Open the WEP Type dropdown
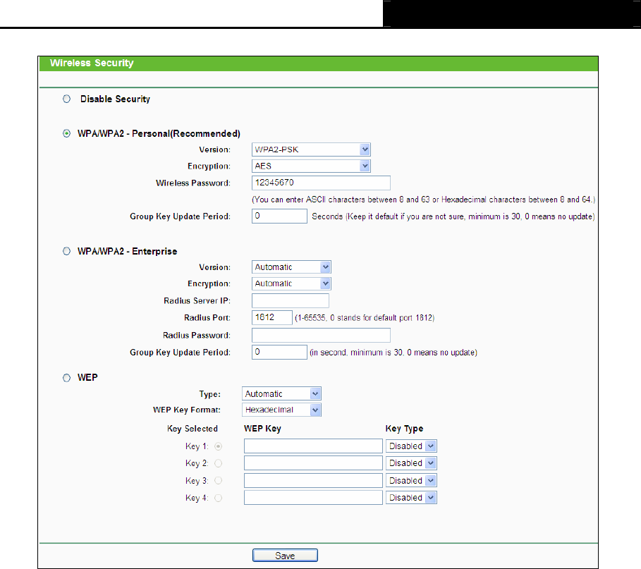This screenshot has height=569, width=641. (281, 393)
